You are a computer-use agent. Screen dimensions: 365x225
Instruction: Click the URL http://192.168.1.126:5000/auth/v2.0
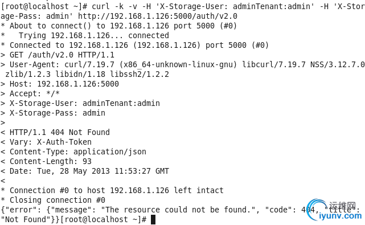point(158,16)
